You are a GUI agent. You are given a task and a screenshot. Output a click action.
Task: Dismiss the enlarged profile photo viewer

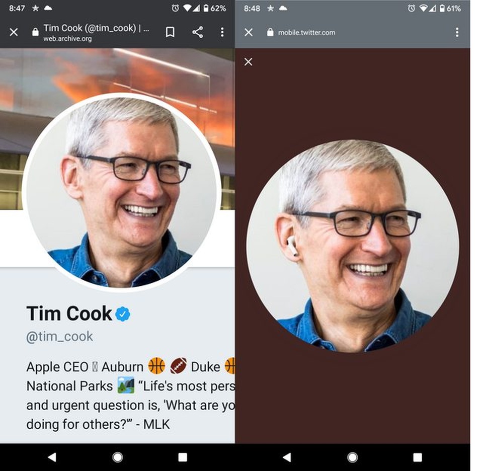tap(248, 61)
